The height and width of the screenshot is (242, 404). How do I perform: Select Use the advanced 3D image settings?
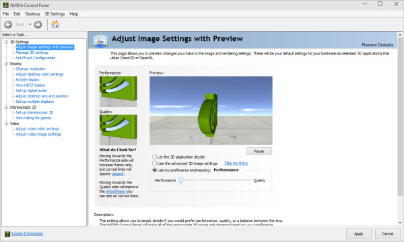tap(154, 163)
